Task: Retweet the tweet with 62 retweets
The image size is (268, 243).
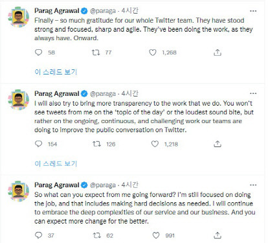Action: click(x=96, y=235)
